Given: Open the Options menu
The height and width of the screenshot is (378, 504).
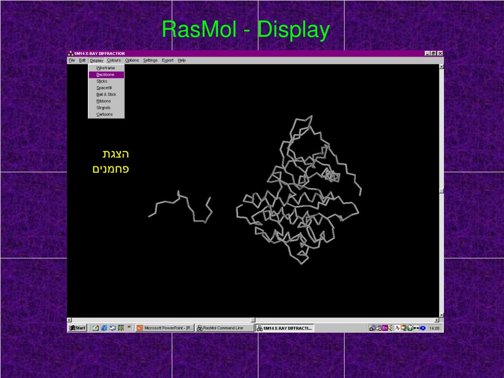Looking at the screenshot, I should [132, 61].
